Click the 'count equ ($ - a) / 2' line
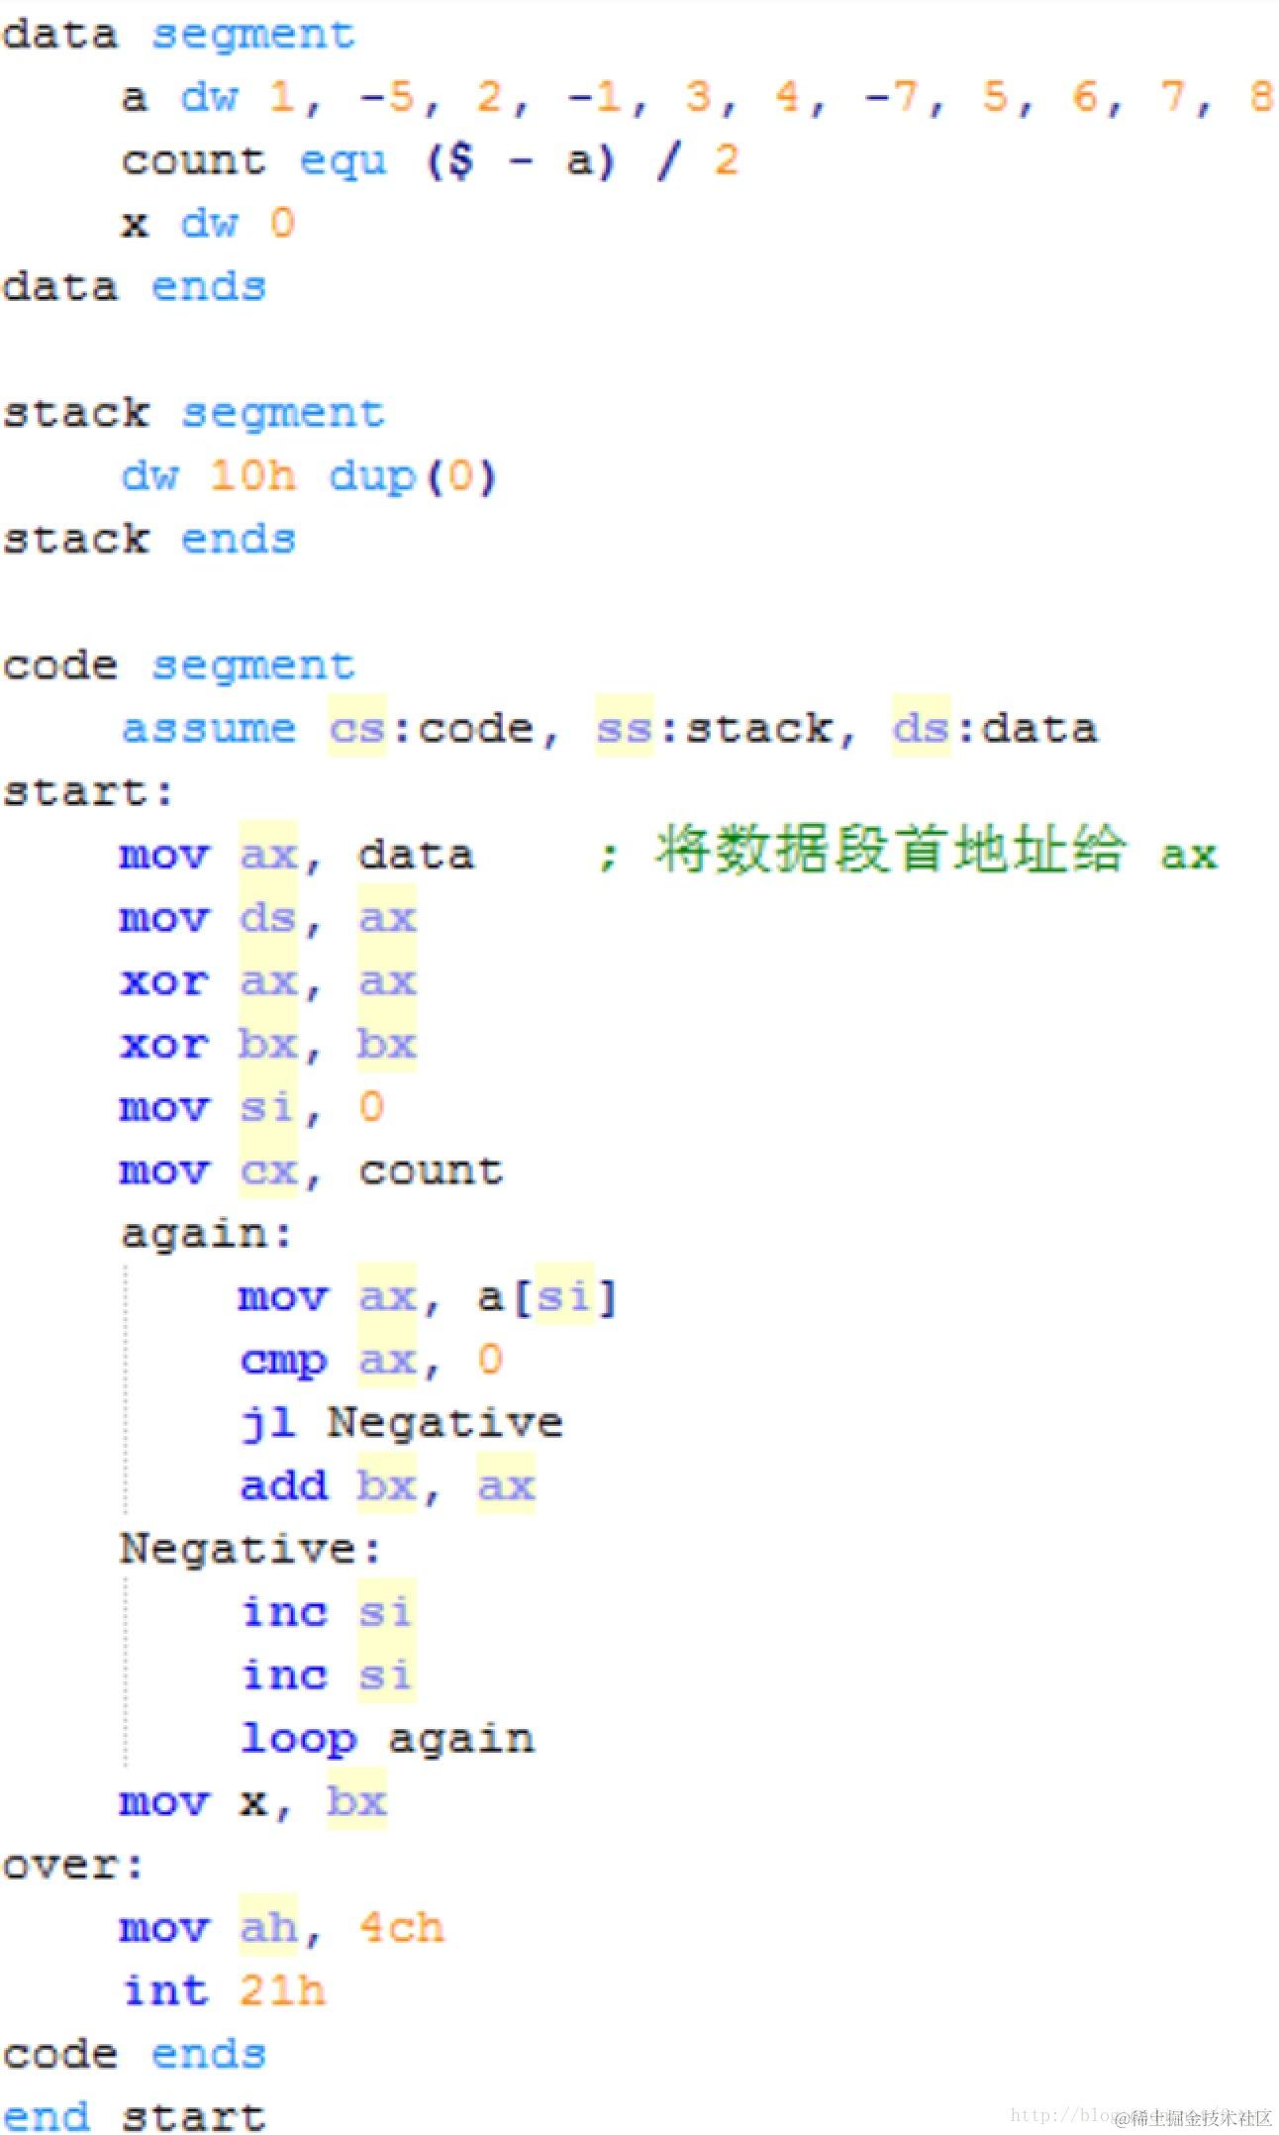Viewport: 1279px width, 2135px height. click(x=431, y=161)
